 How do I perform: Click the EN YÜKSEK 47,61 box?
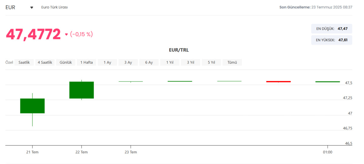[332, 40]
